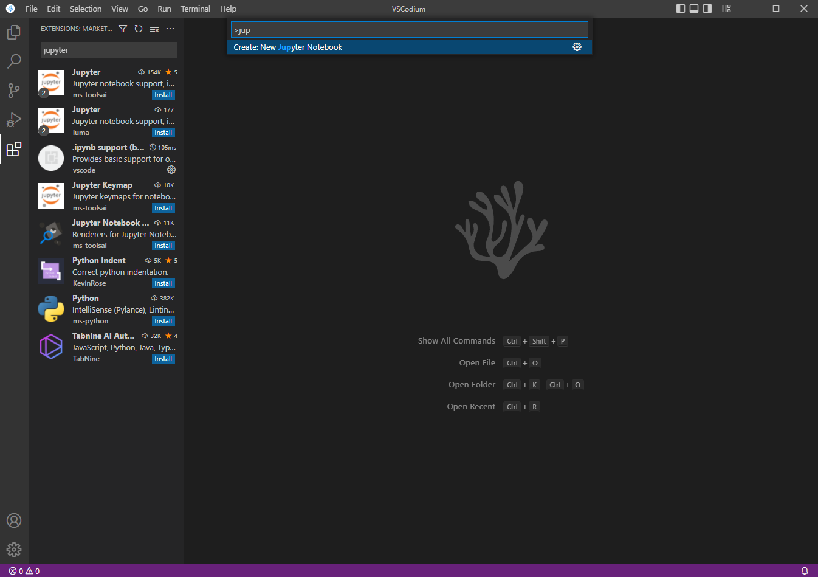Toggle primary side bar layout icon
This screenshot has width=818, height=577.
coord(681,9)
